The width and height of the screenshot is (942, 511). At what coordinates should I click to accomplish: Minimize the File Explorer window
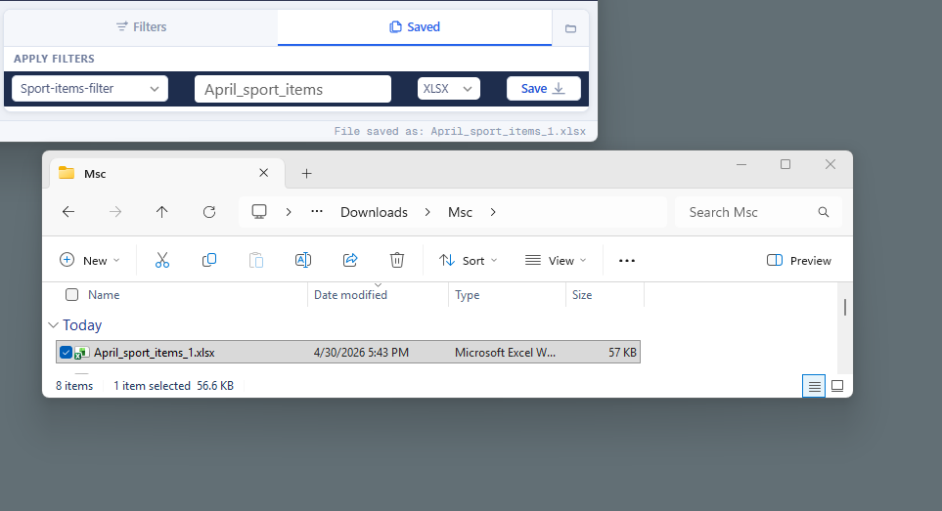coord(741,164)
